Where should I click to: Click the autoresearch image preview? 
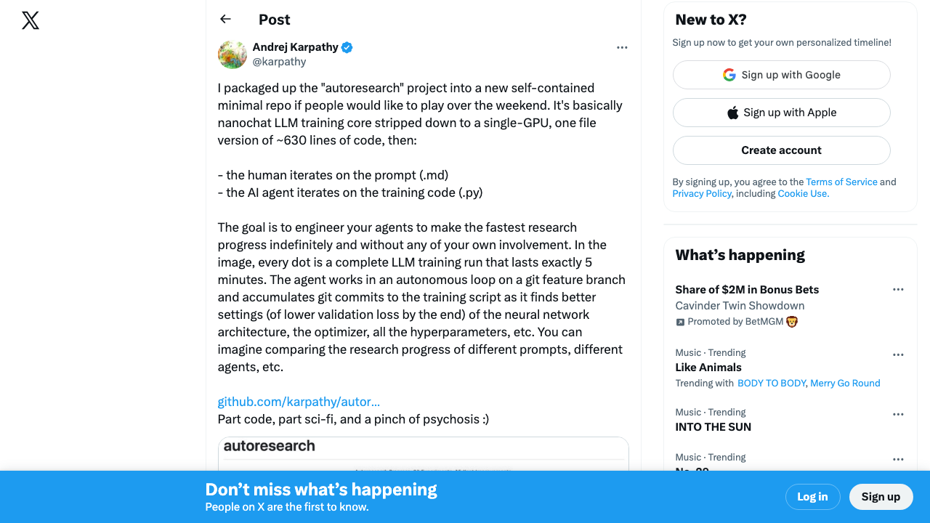(x=423, y=454)
